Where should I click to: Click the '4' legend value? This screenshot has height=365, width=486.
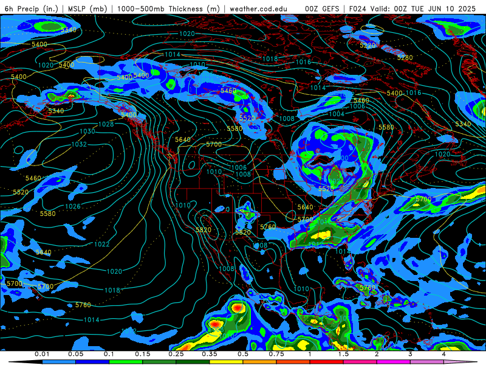point(444,354)
